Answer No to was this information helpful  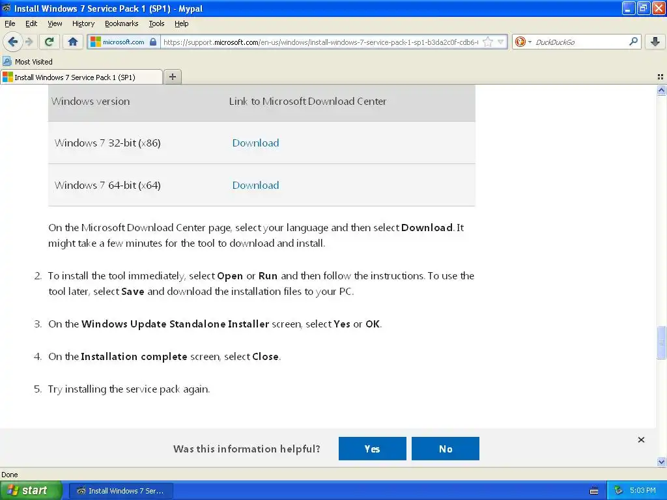[x=446, y=449]
